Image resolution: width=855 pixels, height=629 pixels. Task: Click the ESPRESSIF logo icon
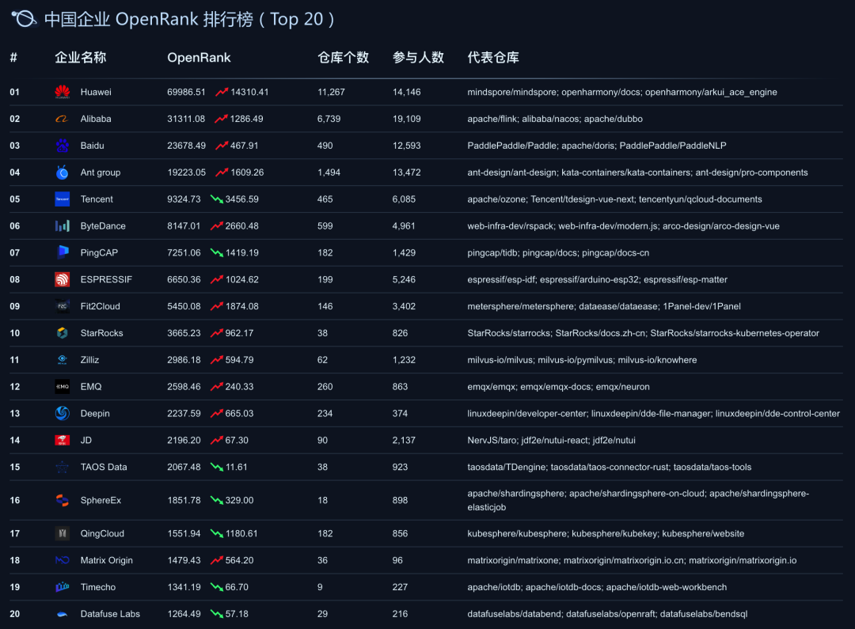click(x=62, y=279)
